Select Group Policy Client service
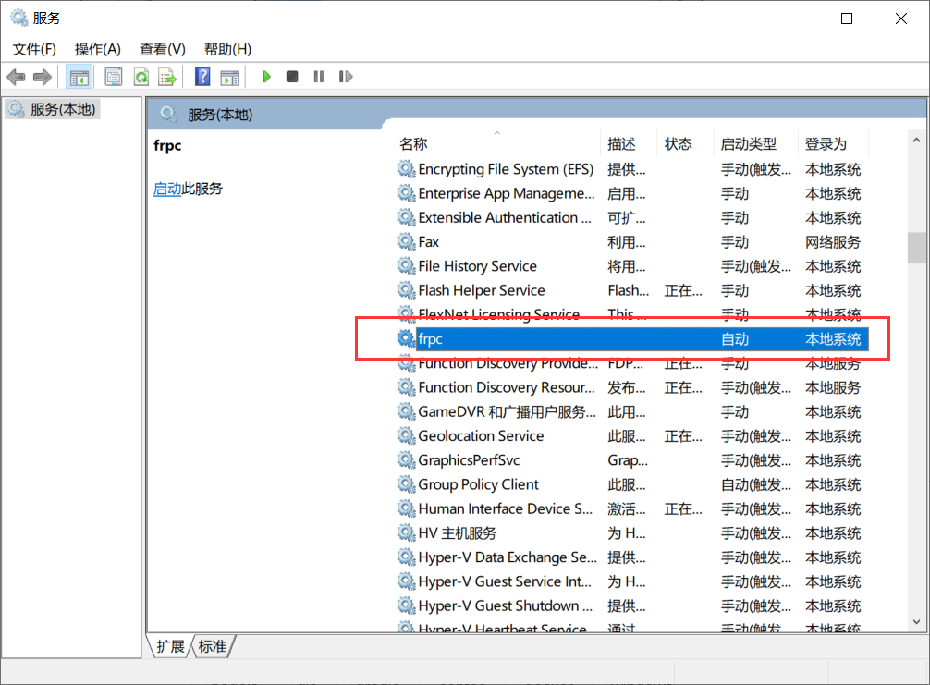The height and width of the screenshot is (685, 930). (631, 484)
